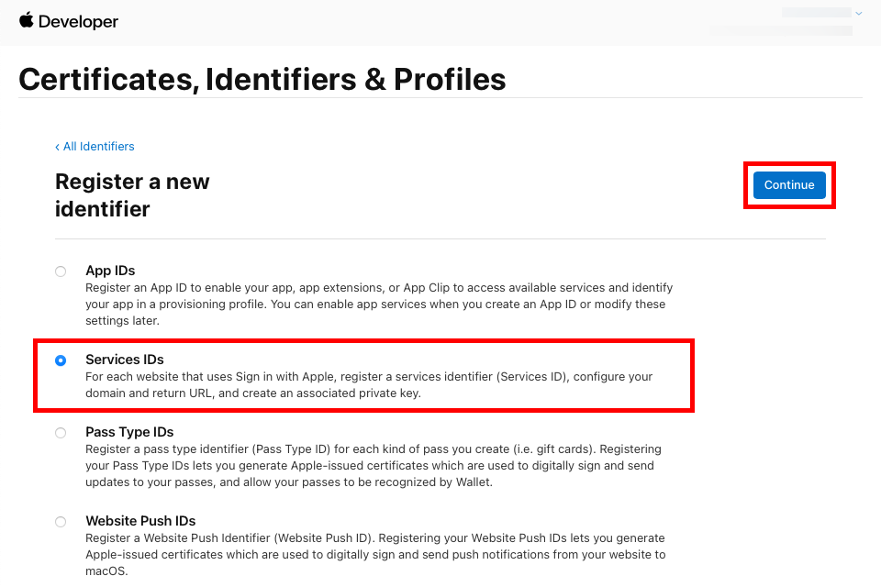Screen dimensions: 881x587
Task: Choose the Pass Type IDs radio button
Action: [61, 433]
